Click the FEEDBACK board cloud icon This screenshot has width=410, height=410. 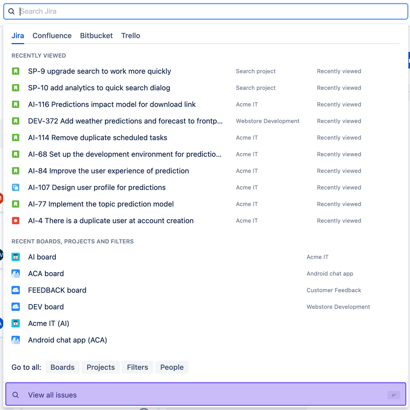click(x=16, y=290)
